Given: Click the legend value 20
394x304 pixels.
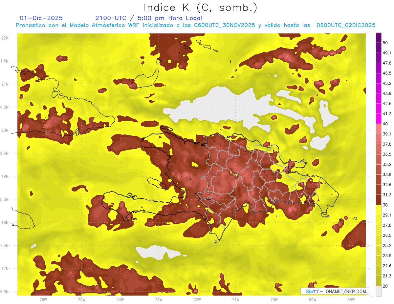Looking at the screenshot, I should click(x=385, y=286).
